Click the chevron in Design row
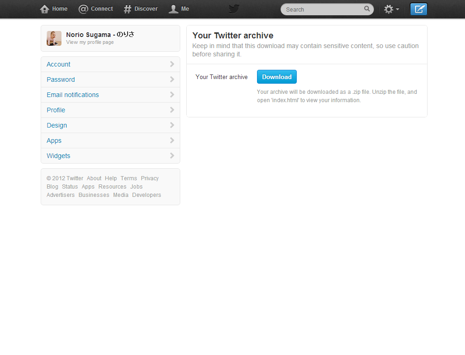The image size is (465, 355). 172,125
